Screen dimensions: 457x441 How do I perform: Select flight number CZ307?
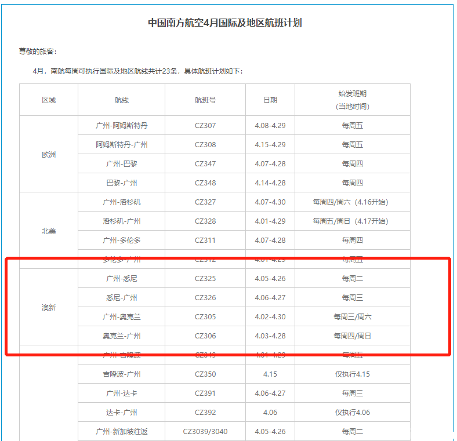[205, 126]
